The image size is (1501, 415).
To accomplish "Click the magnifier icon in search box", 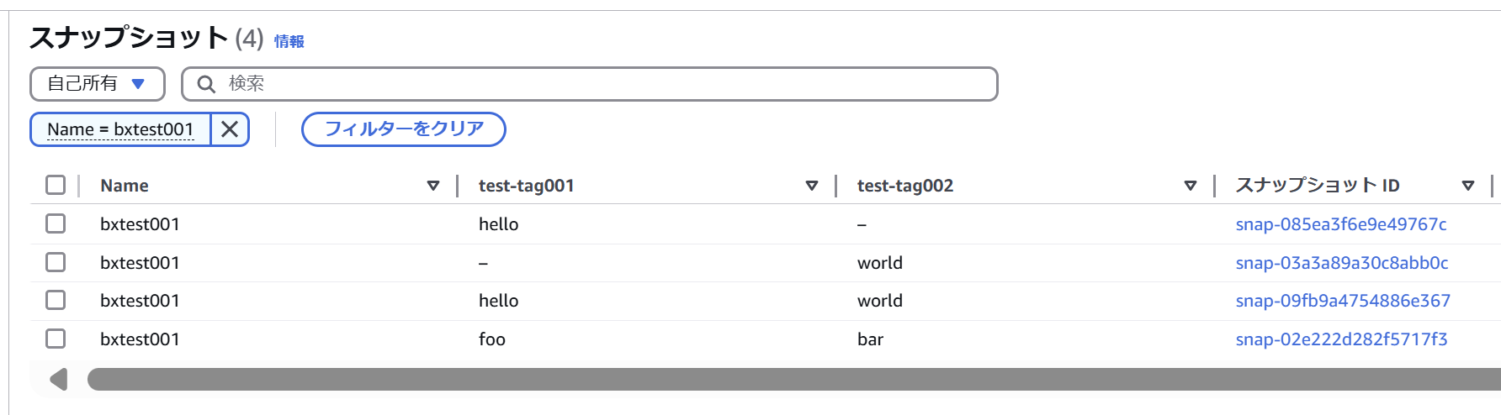I will click(206, 84).
